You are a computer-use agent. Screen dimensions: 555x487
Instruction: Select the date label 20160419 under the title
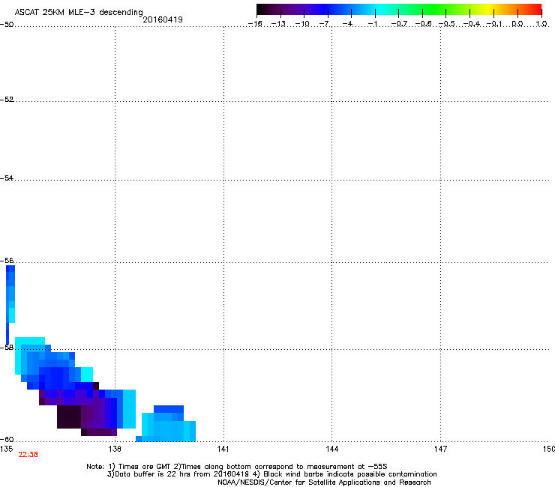click(163, 19)
